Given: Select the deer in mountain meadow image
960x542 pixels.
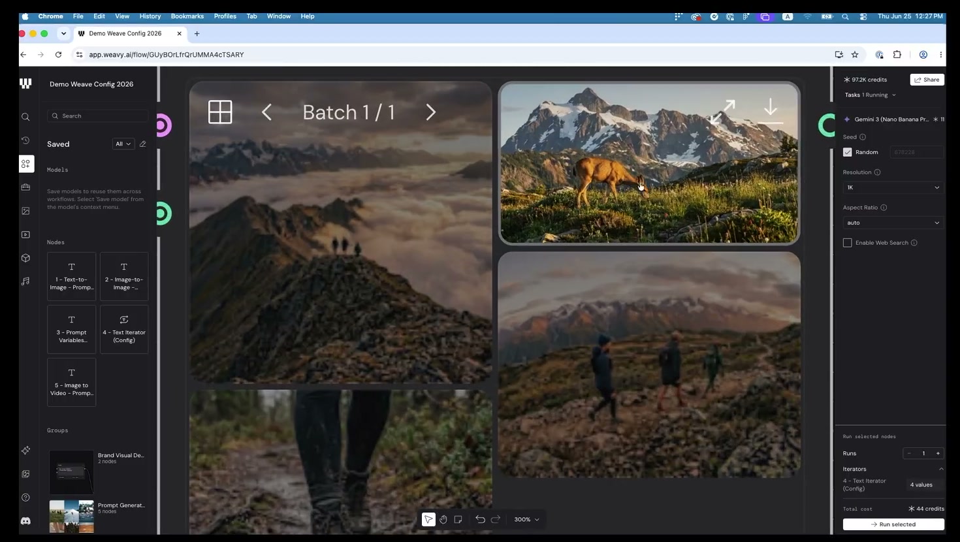Looking at the screenshot, I should (649, 163).
